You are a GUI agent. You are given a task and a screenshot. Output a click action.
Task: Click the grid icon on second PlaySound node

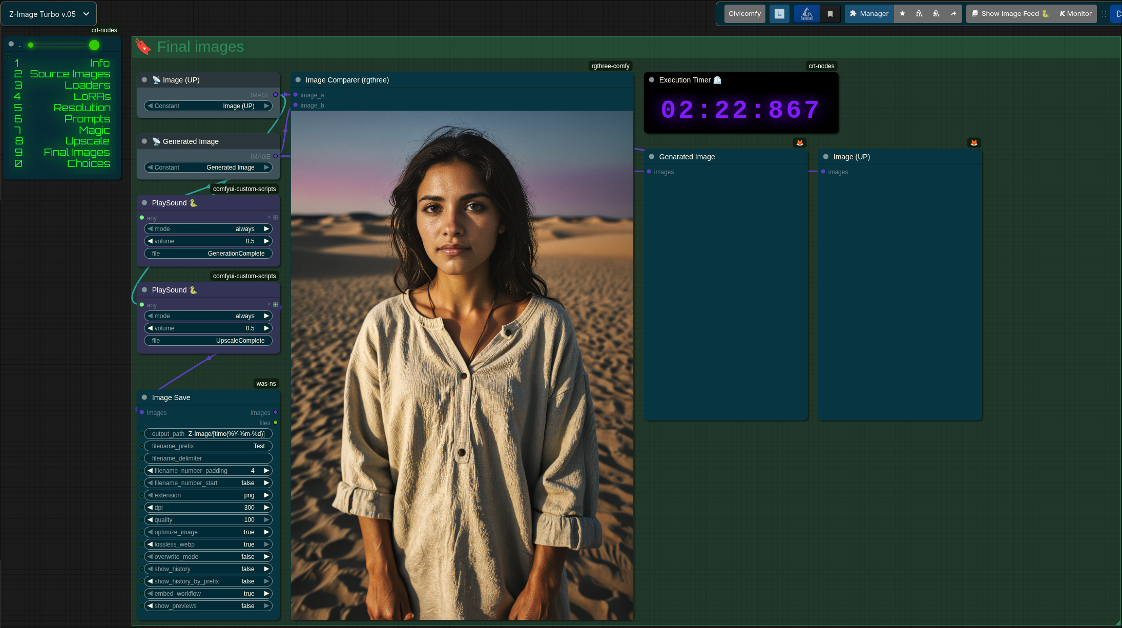click(x=276, y=305)
